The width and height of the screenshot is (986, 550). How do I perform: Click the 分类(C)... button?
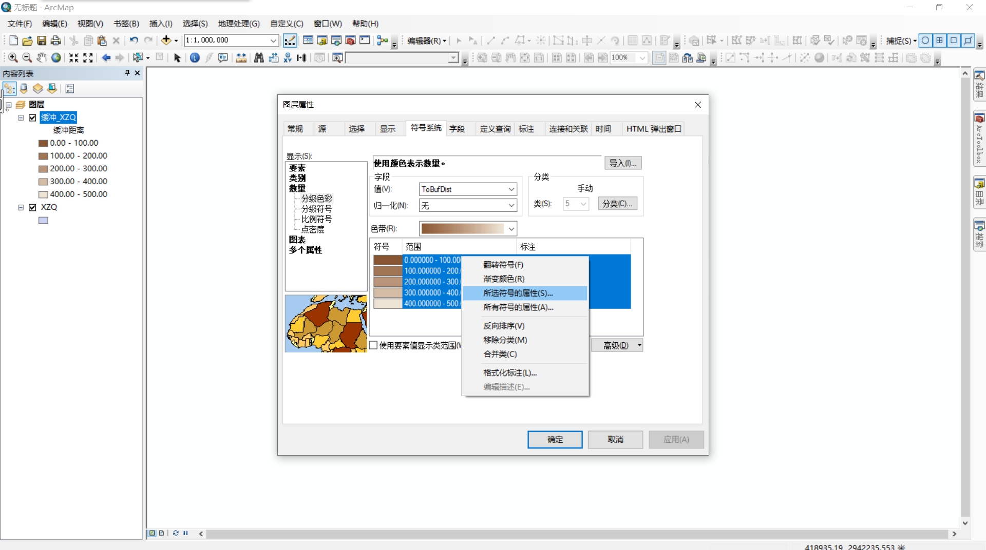[x=618, y=204]
